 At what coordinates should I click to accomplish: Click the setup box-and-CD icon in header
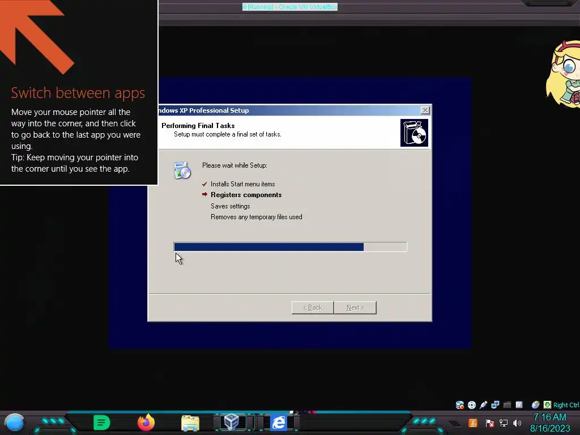tap(414, 133)
